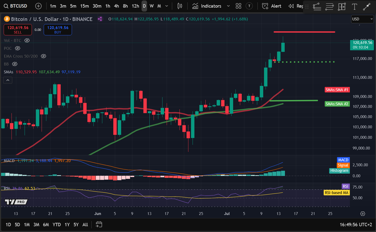
Task: Open the candlestick chart type selector
Action: (180, 6)
